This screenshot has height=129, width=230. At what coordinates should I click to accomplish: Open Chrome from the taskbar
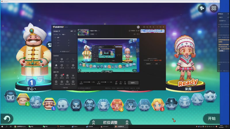[x=20, y=126]
